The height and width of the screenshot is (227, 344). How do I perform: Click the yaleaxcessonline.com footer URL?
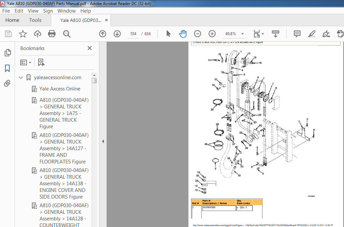click(263, 225)
